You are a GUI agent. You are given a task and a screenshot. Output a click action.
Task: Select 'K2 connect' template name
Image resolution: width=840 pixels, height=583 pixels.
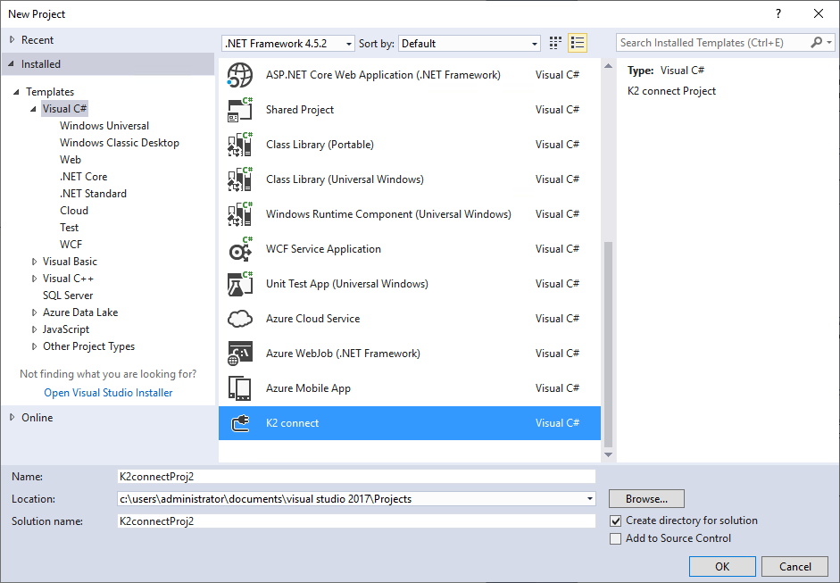click(293, 423)
